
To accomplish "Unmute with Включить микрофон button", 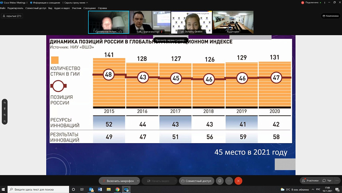I will (118, 181).
